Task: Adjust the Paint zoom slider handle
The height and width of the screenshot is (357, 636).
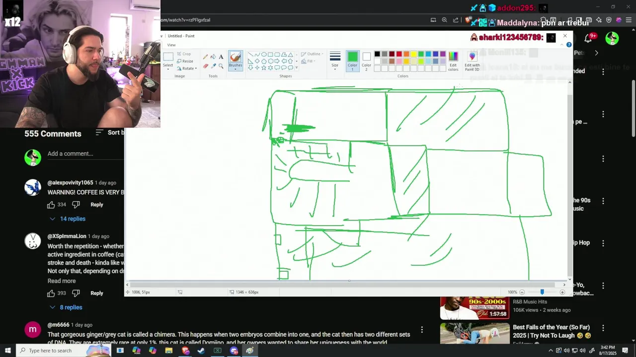Action: pos(542,292)
